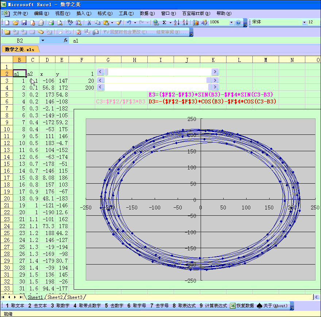Expand the zoom 100% dropdown
The width and height of the screenshot is (321, 317).
pyautogui.click(x=231, y=23)
